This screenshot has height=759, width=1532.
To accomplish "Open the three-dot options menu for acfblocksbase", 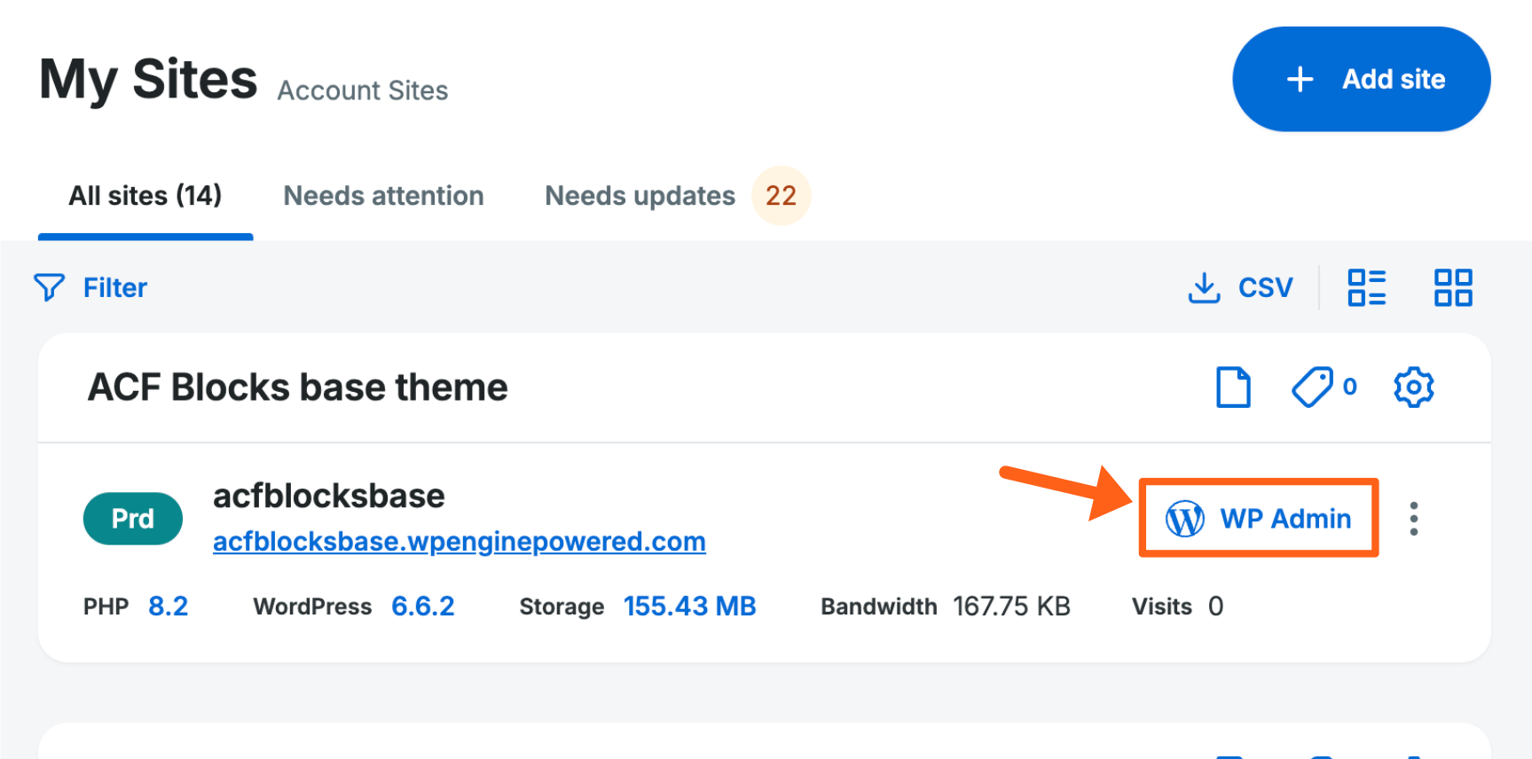I will pyautogui.click(x=1413, y=518).
